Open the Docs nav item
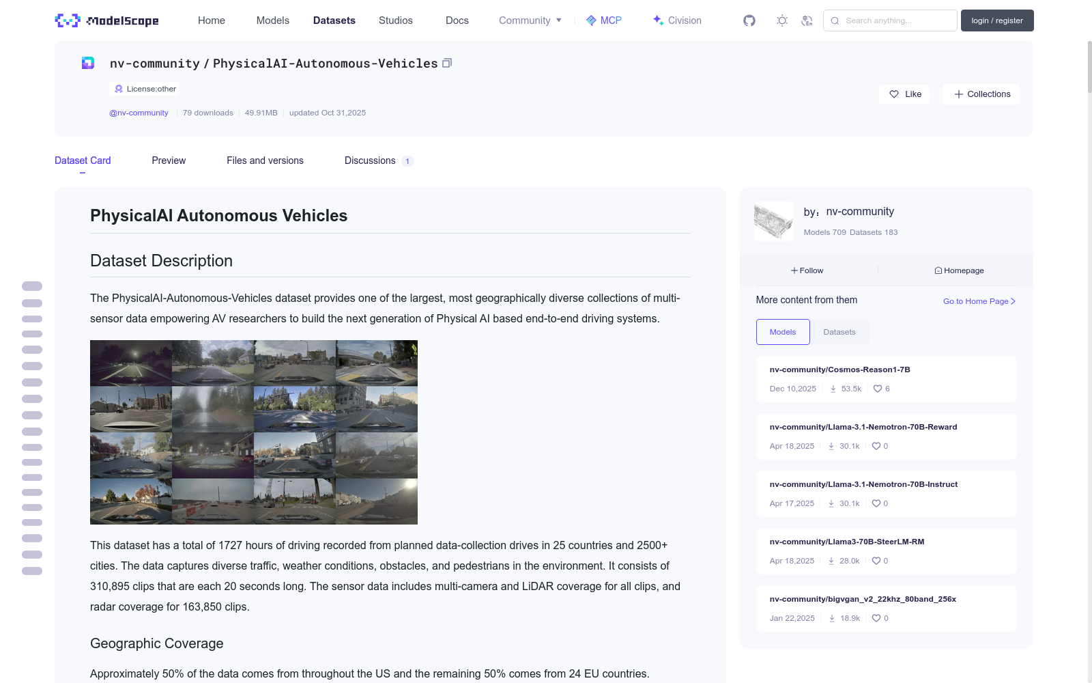 [x=457, y=20]
